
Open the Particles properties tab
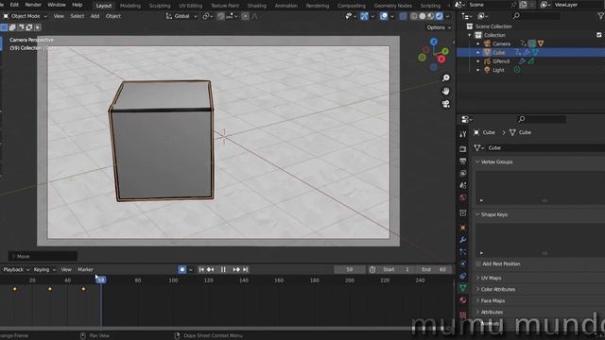point(463,252)
